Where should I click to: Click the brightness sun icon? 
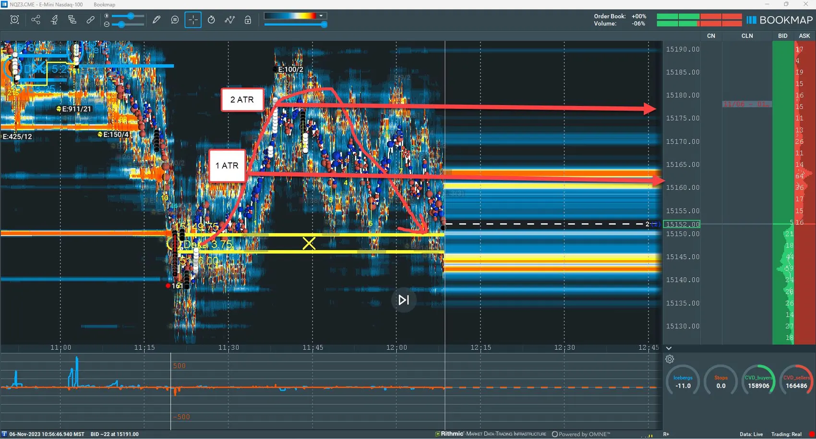107,16
